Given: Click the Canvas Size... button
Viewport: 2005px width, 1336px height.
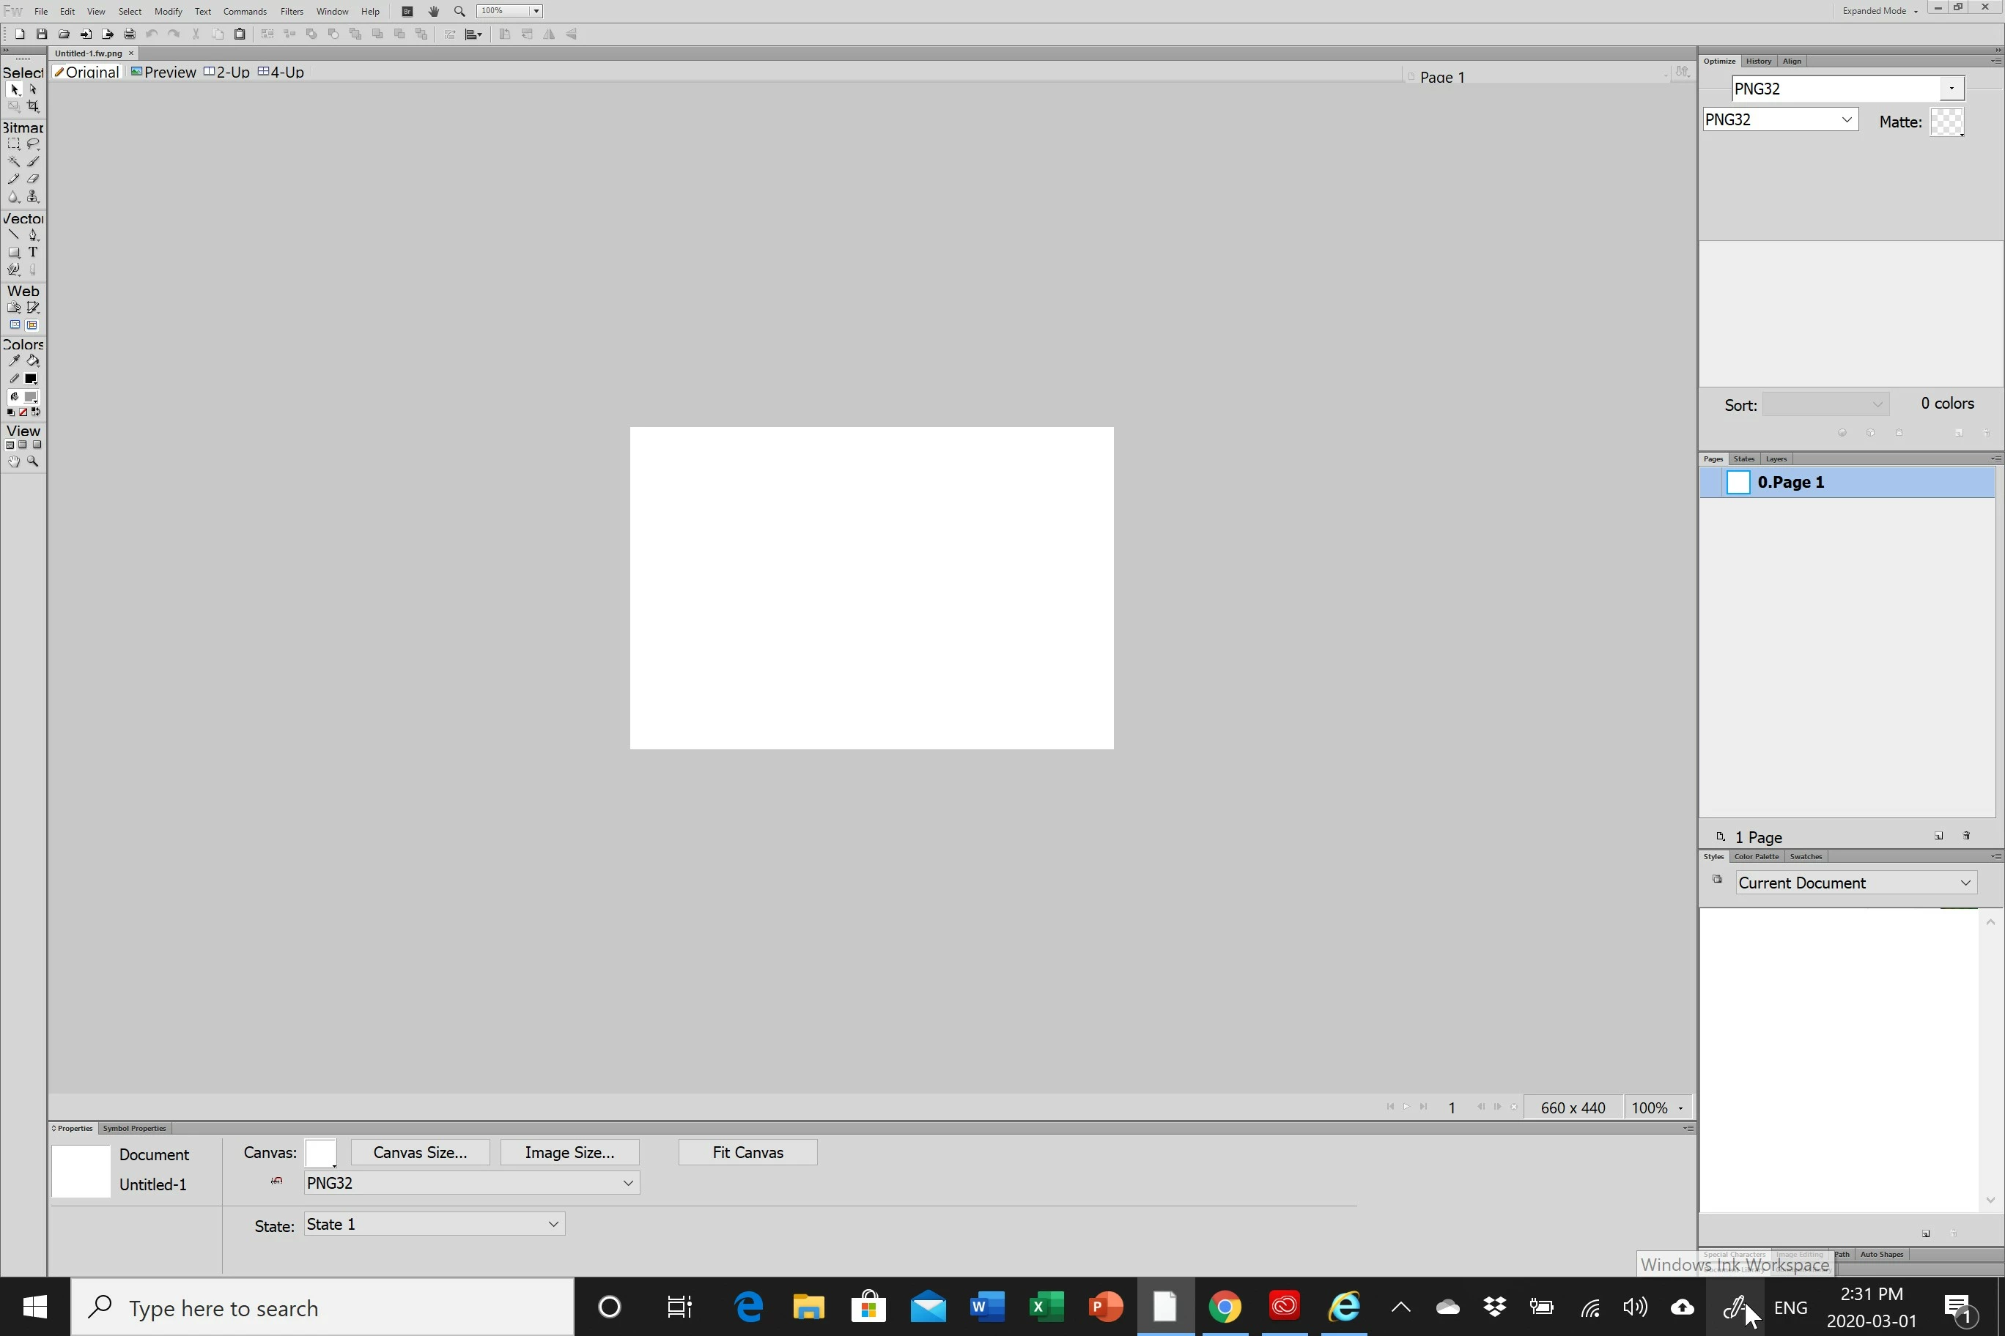Looking at the screenshot, I should pos(419,1152).
